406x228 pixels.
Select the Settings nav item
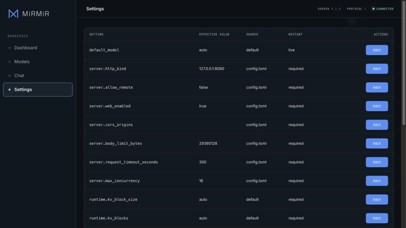tap(38, 89)
